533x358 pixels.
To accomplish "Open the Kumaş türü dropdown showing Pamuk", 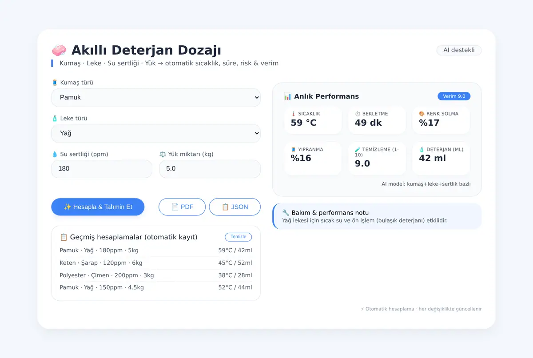I will point(156,97).
